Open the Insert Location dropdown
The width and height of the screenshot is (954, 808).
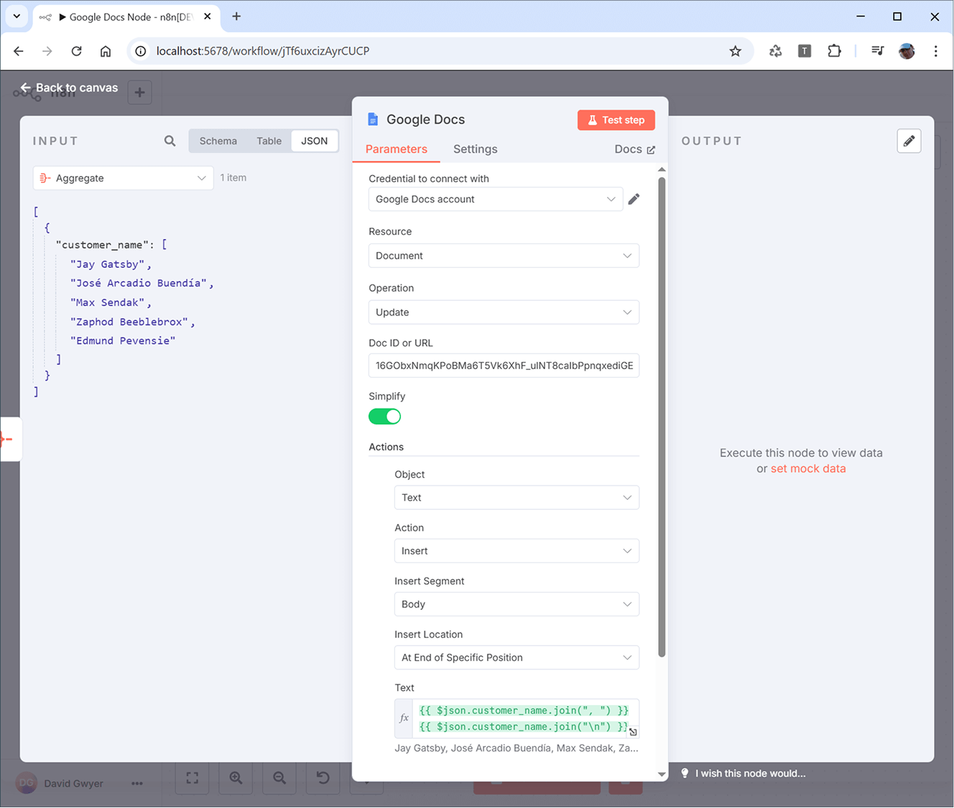click(x=517, y=657)
